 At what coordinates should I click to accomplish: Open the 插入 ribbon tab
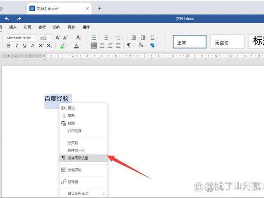tap(13, 27)
